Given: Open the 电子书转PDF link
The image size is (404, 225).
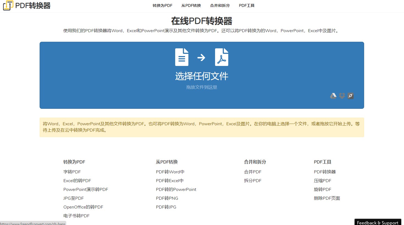Looking at the screenshot, I should (76, 216).
